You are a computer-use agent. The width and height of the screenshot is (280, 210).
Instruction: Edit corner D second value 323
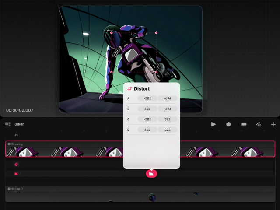tap(168, 130)
